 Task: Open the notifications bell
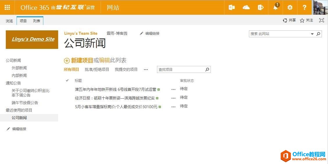(276, 8)
